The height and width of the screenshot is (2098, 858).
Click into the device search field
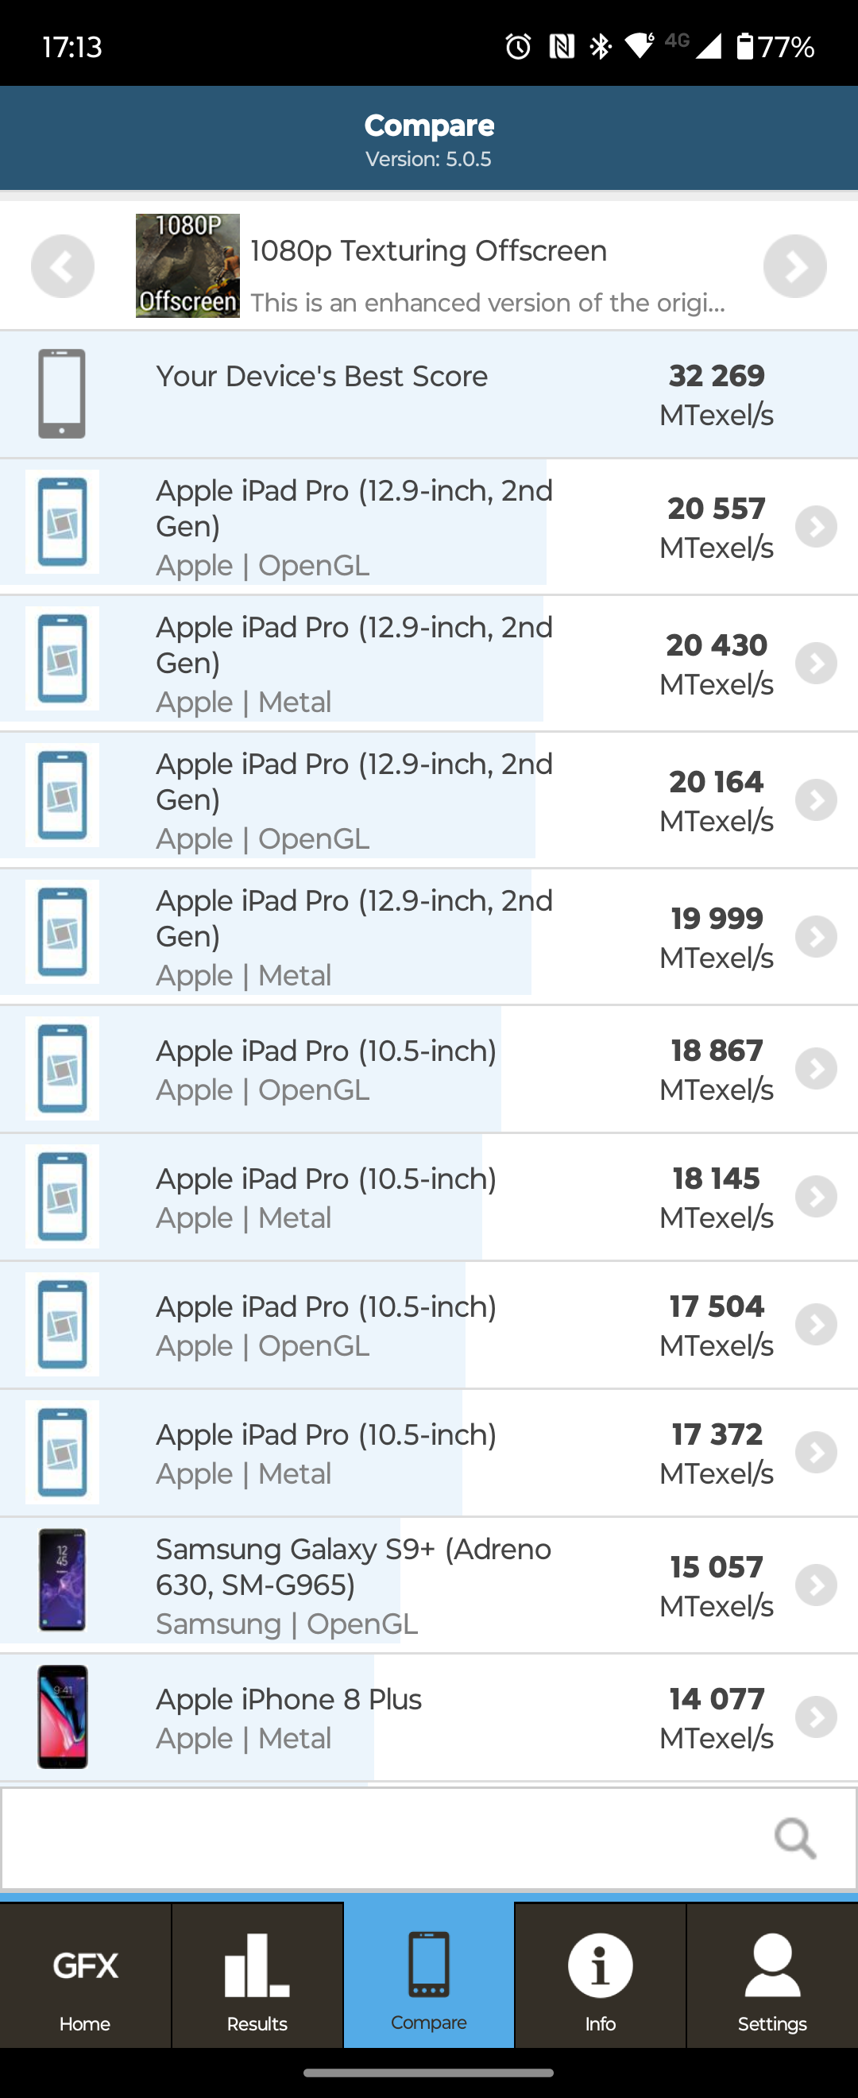(383, 1838)
